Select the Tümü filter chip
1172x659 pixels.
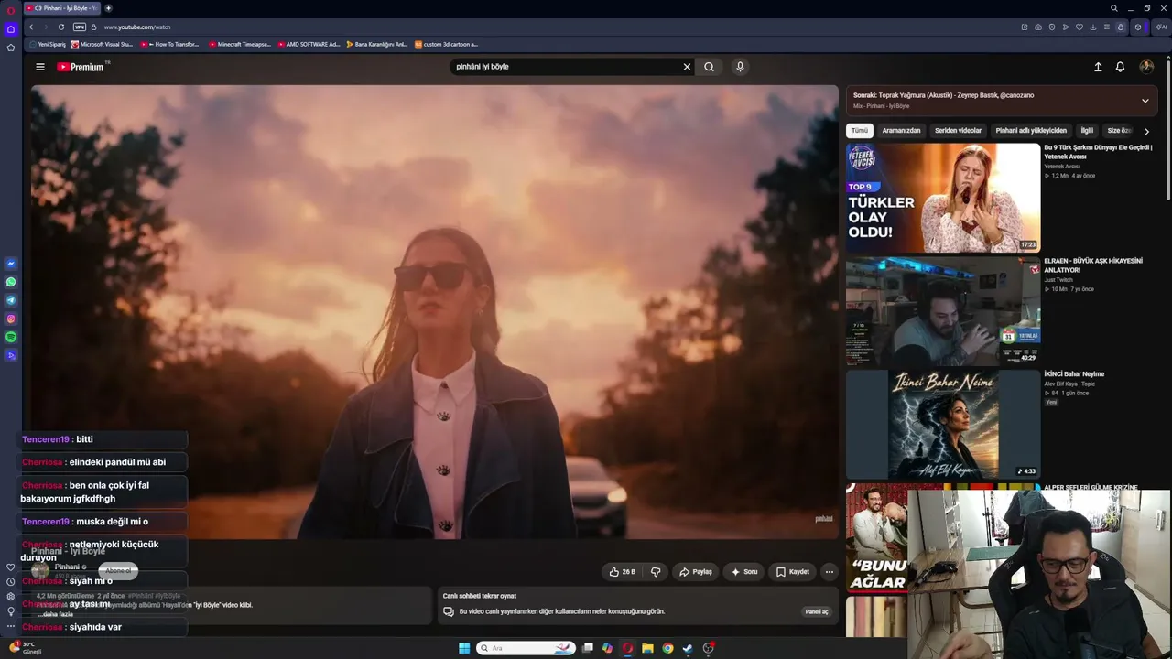coord(860,131)
